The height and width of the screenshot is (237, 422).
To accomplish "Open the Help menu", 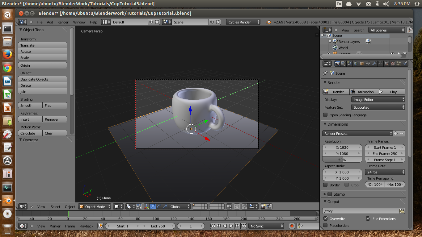I will 93,22.
